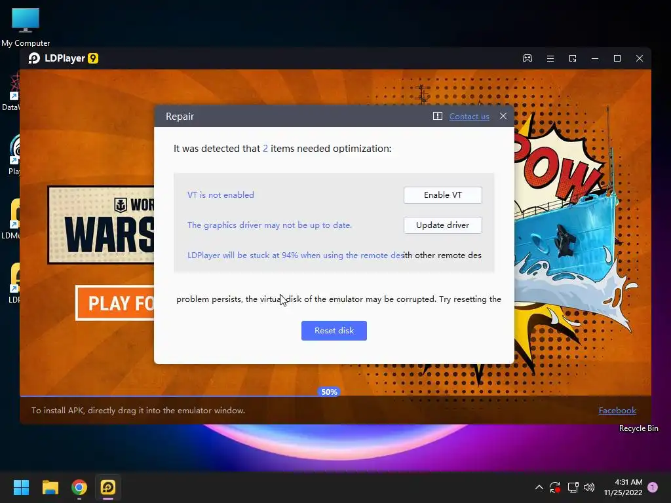The width and height of the screenshot is (671, 503).
Task: Maximize the LDPlayer window
Action: pyautogui.click(x=617, y=58)
